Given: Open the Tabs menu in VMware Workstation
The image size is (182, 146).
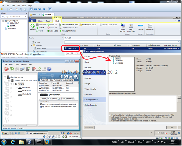Looking at the screenshot, I should [x=24, y=5].
